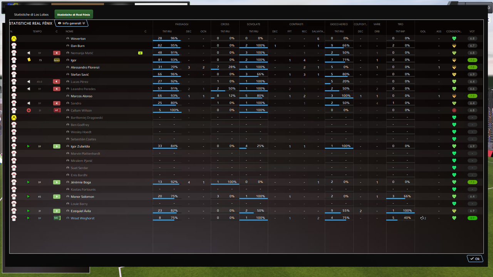The height and width of the screenshot is (277, 493).
Task: Click the MiC badge next to Wout Weghorst
Action: [56, 218]
